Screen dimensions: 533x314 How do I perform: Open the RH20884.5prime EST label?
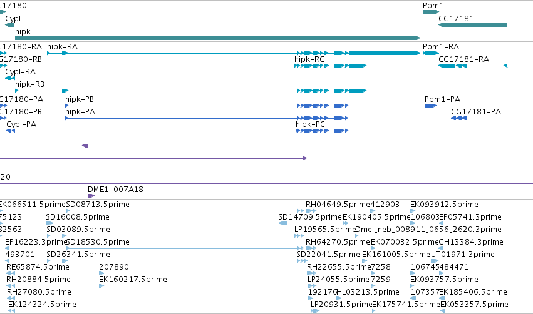tap(38, 280)
